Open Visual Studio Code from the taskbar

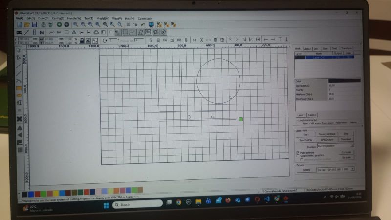(267, 199)
